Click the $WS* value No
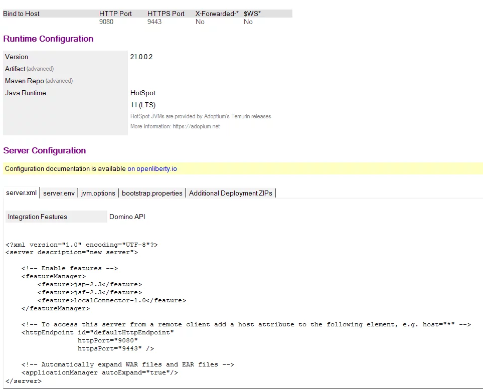Image resolution: width=483 pixels, height=392 pixels. pyautogui.click(x=248, y=22)
